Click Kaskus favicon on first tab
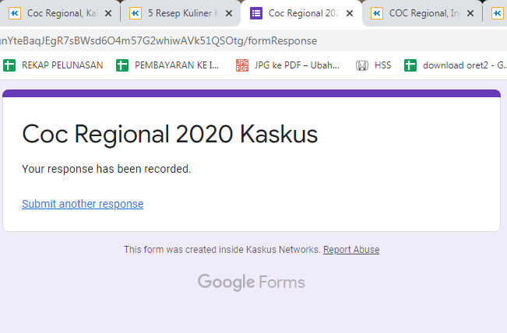Image resolution: width=507 pixels, height=333 pixels. 15,13
